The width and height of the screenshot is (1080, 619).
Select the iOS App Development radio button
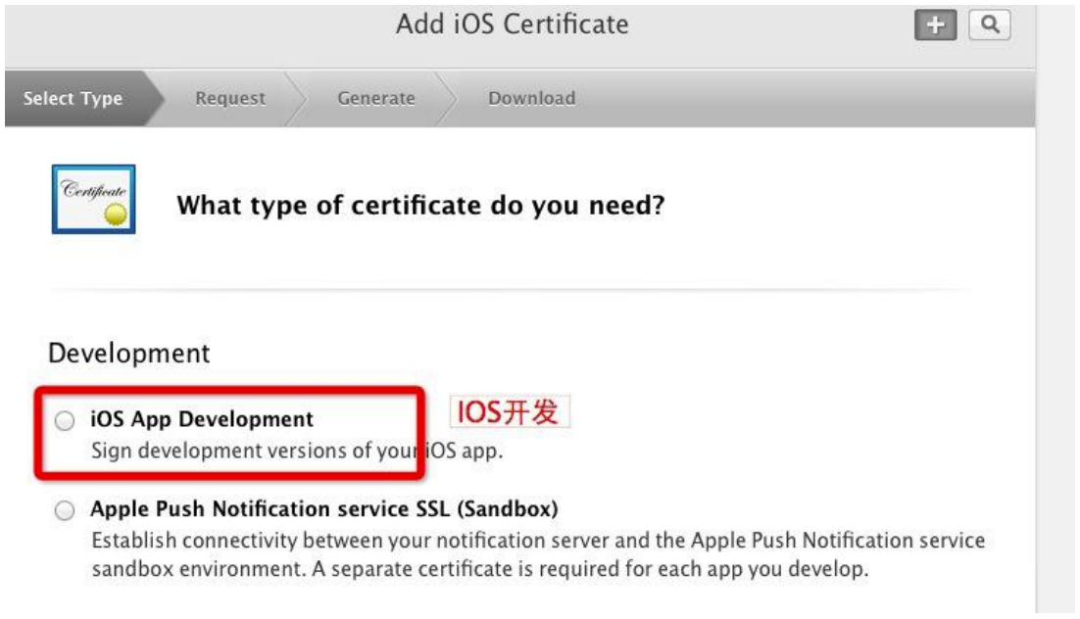tap(65, 420)
